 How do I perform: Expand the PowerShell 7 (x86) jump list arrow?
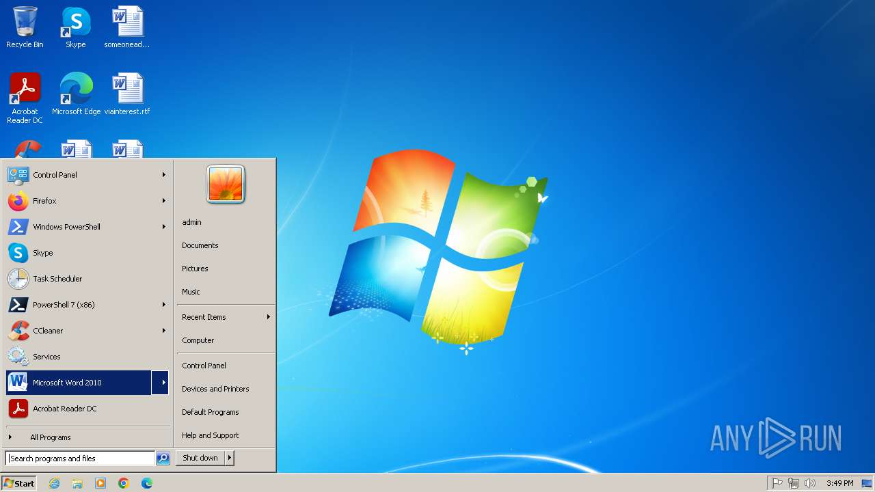164,305
